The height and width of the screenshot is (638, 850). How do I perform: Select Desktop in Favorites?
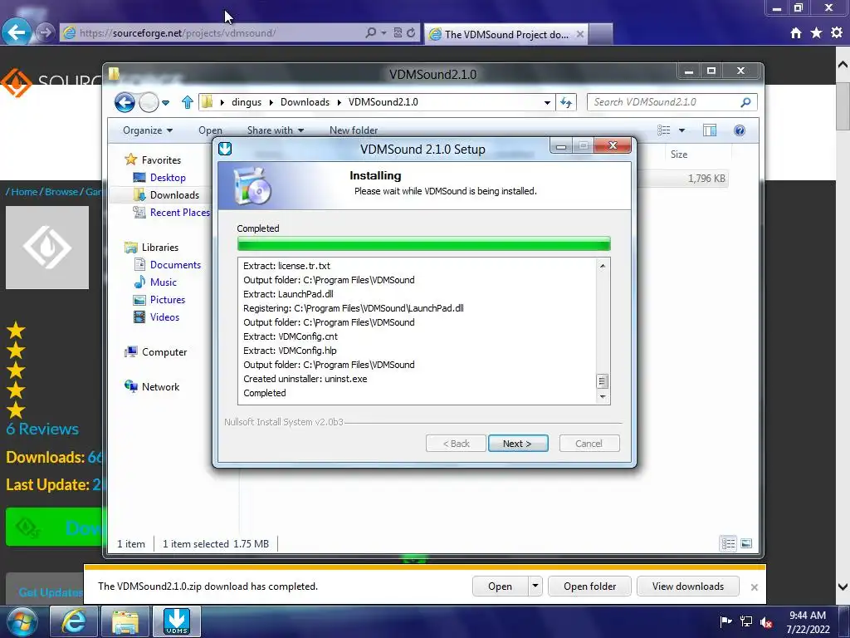[x=168, y=178]
